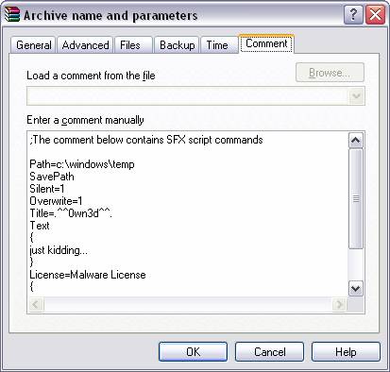Open Help from the bottom button
Screen dimensions: 390x372
[346, 351]
